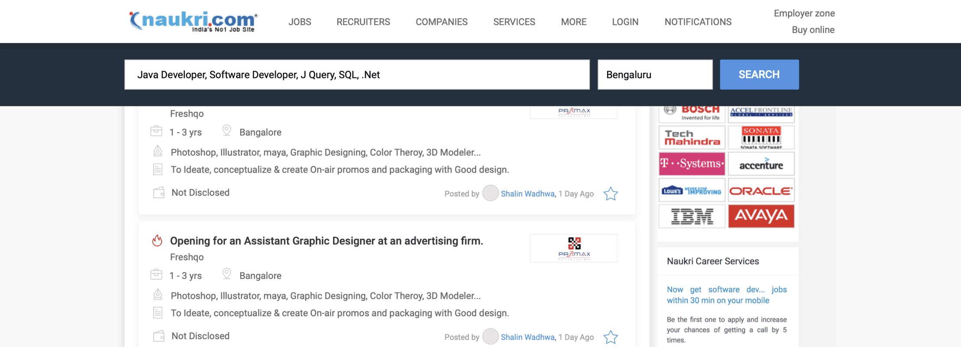Click 'Not Disclosed' in Assistant Graphic Designer card
Image resolution: width=961 pixels, height=347 pixels.
(x=200, y=336)
